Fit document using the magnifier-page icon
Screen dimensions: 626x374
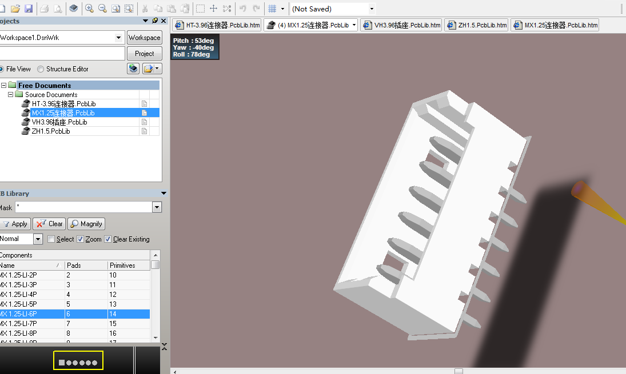pyautogui.click(x=116, y=9)
